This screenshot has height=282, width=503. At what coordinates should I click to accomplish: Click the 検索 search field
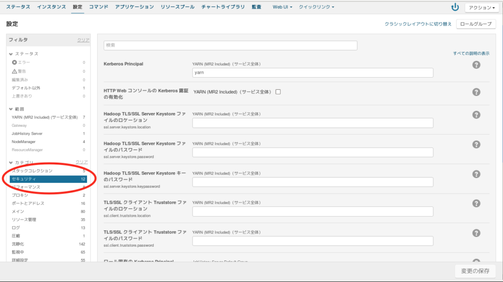230,45
